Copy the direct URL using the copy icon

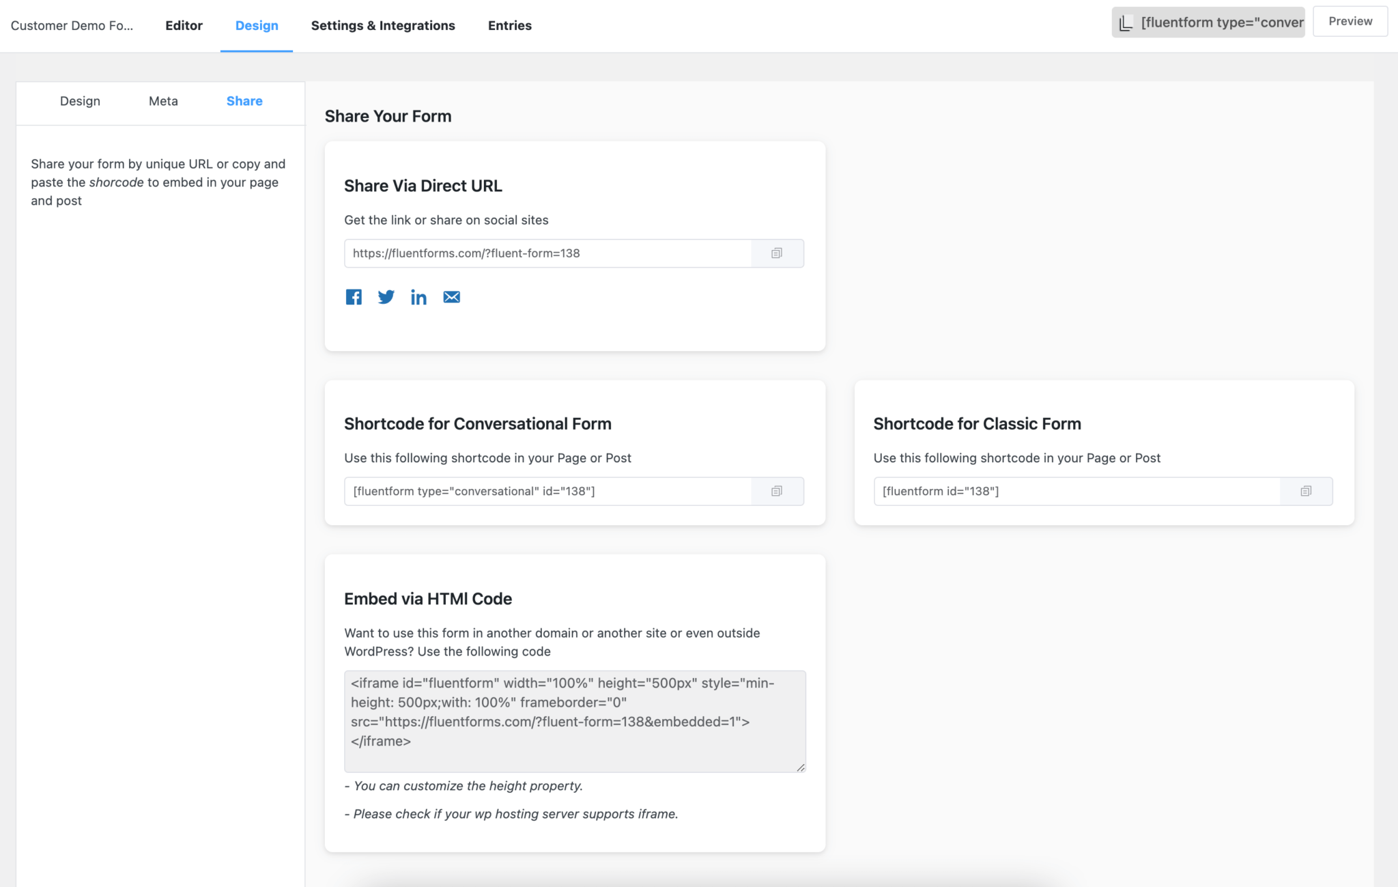click(x=776, y=253)
